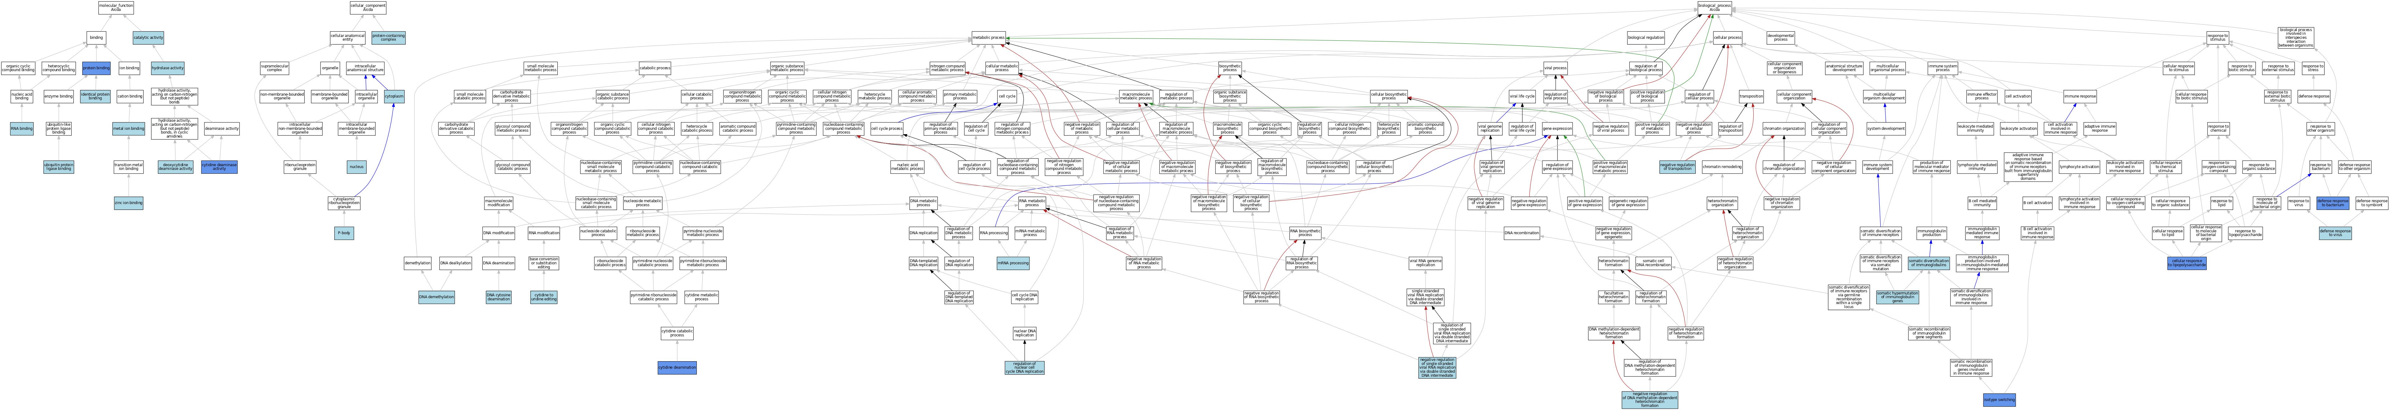The height and width of the screenshot is (410, 2390).
Task: Click the P-body node
Action: 344,233
